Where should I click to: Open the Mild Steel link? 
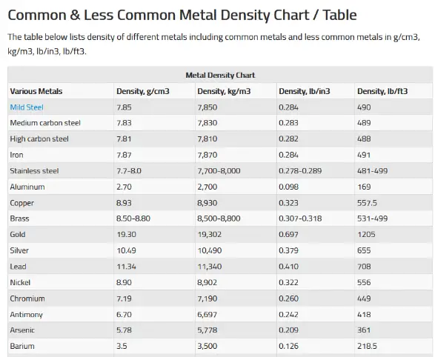tap(27, 107)
